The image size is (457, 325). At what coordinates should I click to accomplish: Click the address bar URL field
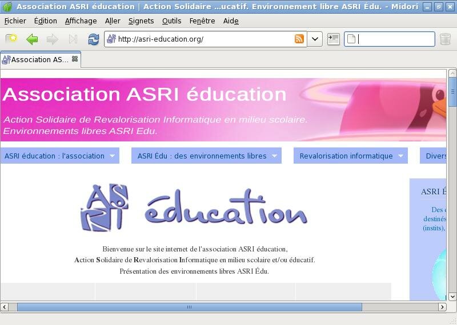tap(205, 39)
